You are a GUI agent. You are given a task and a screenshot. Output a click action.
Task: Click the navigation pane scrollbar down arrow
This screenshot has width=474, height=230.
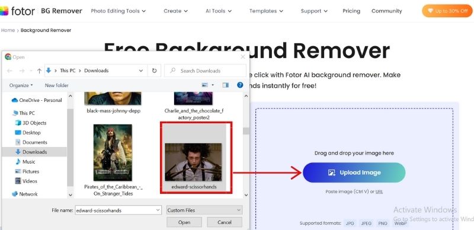70,195
